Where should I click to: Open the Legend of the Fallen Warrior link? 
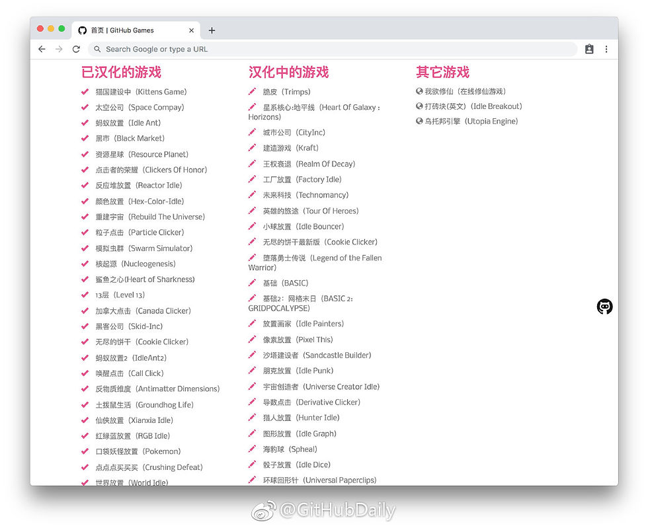315,262
